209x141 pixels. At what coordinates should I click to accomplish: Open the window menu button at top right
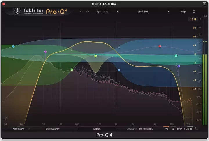pos(204,4)
